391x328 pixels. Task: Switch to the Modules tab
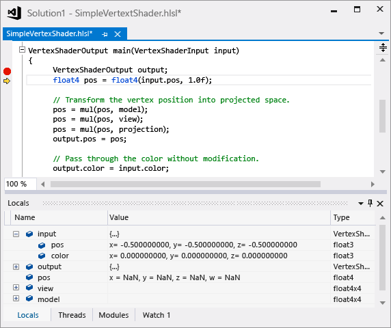click(x=113, y=315)
